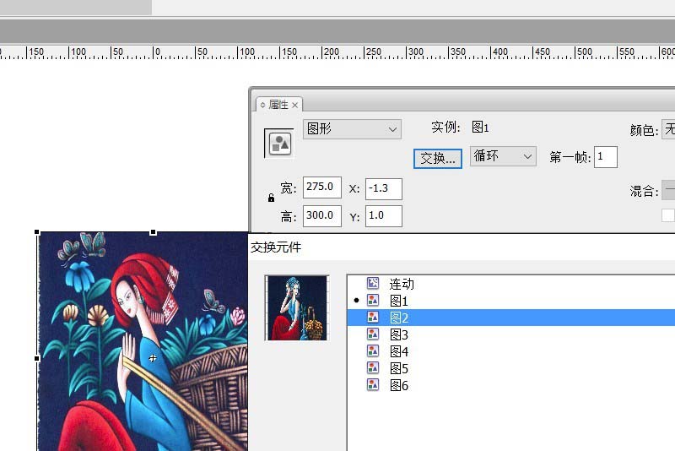Screen dimensions: 675x451
Task: Click the lock icon beside width and height
Action: tap(271, 198)
